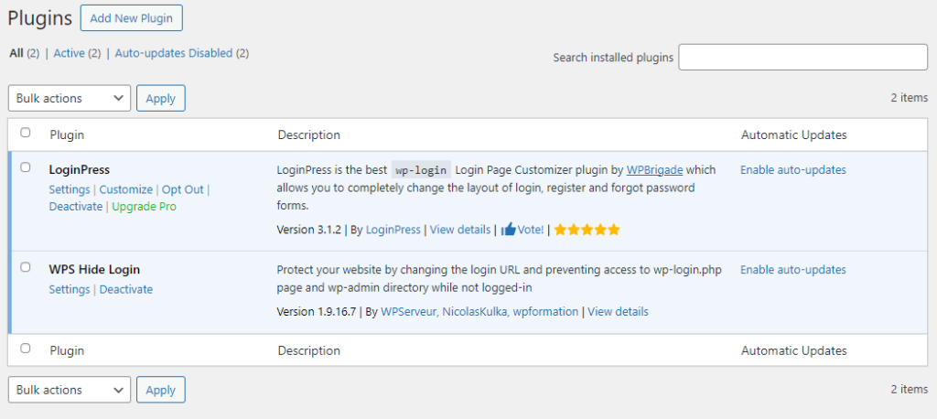Open the LoginPress author link

pyautogui.click(x=393, y=230)
